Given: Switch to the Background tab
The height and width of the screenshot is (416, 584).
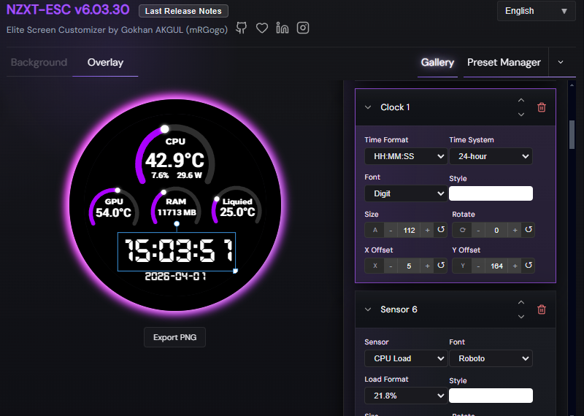Looking at the screenshot, I should [x=39, y=62].
